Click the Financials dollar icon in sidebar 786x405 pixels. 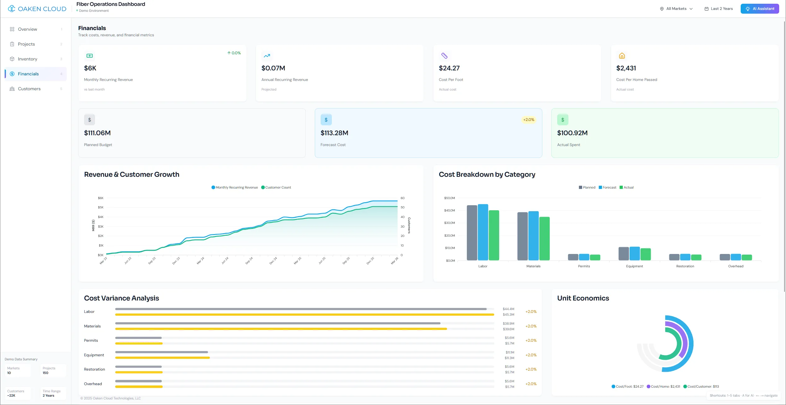coord(12,74)
